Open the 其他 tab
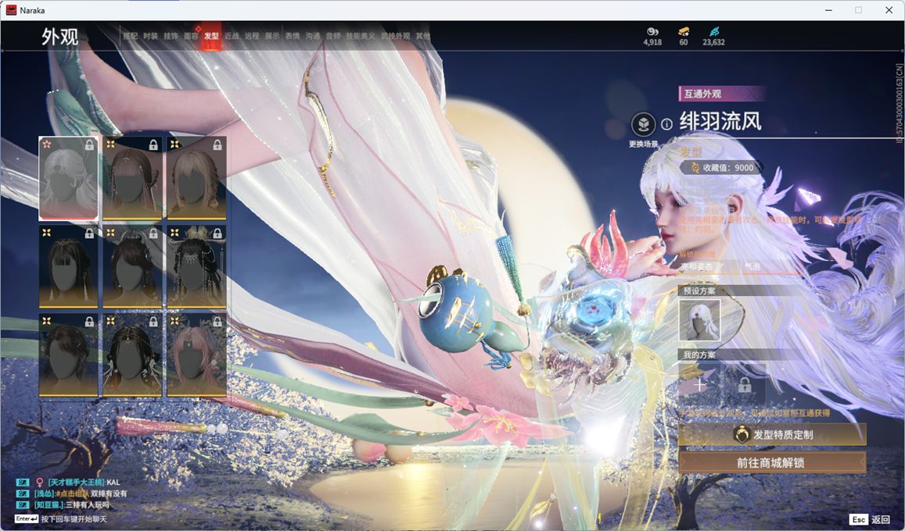 pyautogui.click(x=423, y=36)
